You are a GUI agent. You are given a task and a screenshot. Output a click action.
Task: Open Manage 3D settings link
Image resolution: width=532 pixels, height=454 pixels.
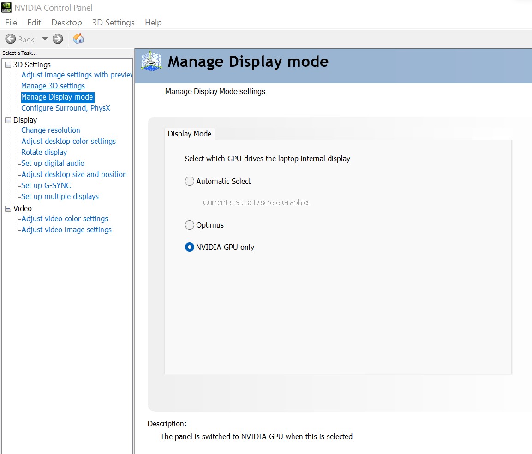tap(53, 86)
